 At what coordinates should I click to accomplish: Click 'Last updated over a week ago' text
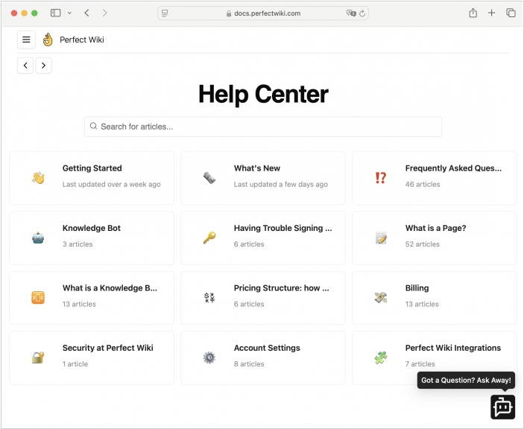(111, 184)
